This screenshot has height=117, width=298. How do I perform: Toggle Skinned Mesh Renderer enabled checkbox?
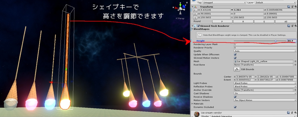(198, 26)
